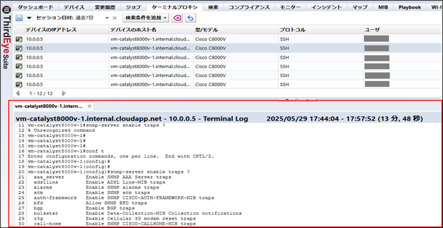The width and height of the screenshot is (443, 228).
Task: Remove the セッション日付 filter with the x icon
Action: tap(114, 18)
